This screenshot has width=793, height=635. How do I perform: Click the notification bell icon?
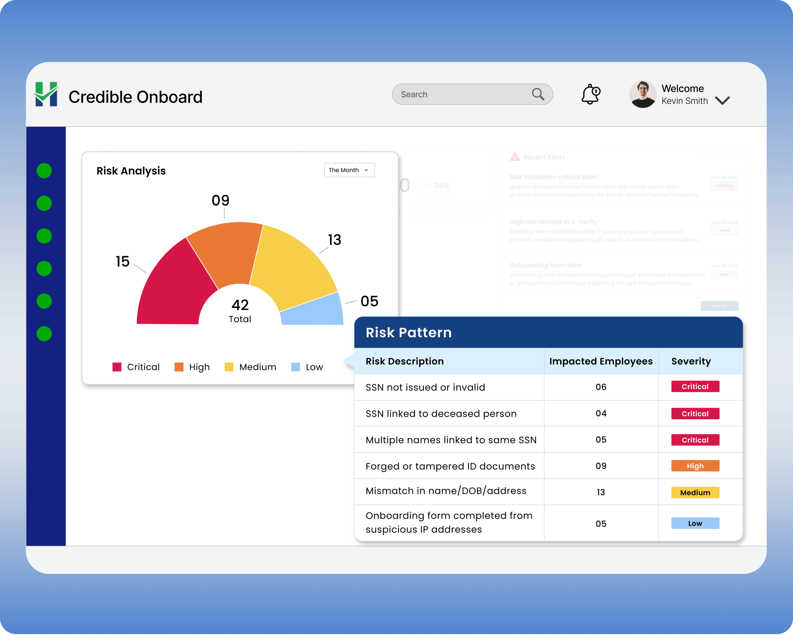coord(590,94)
